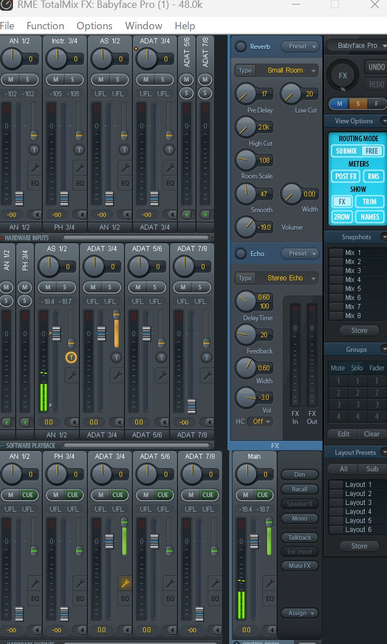
Task: Expand narrow Hardware Inputs ADAT 5/6 via green arrow
Action: coord(186,214)
